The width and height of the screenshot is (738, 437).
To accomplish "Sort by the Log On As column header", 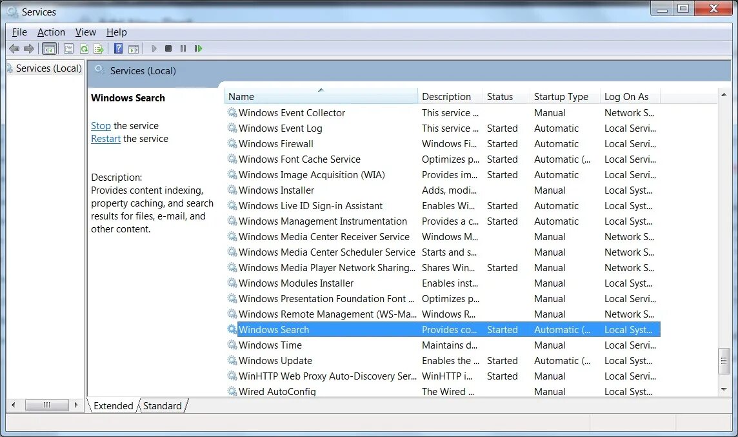I will point(630,97).
